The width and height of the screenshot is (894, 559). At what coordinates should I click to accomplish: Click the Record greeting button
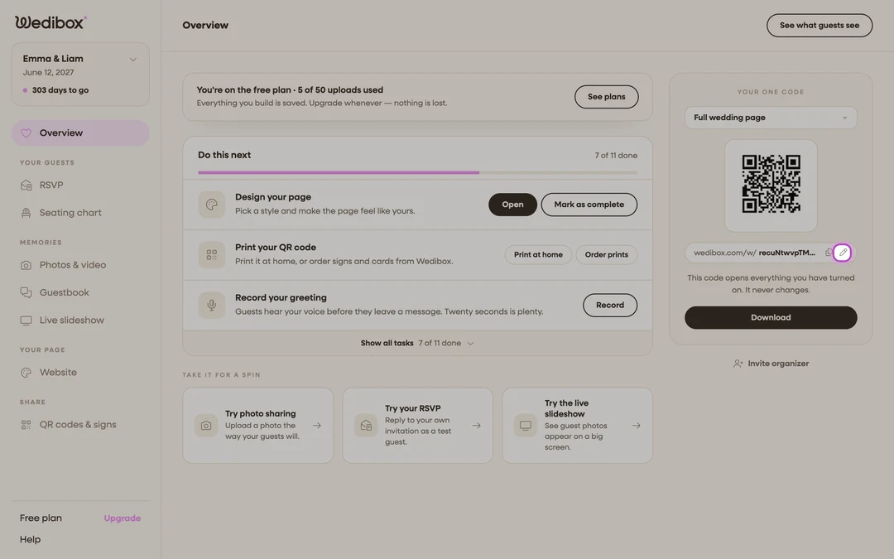(610, 305)
